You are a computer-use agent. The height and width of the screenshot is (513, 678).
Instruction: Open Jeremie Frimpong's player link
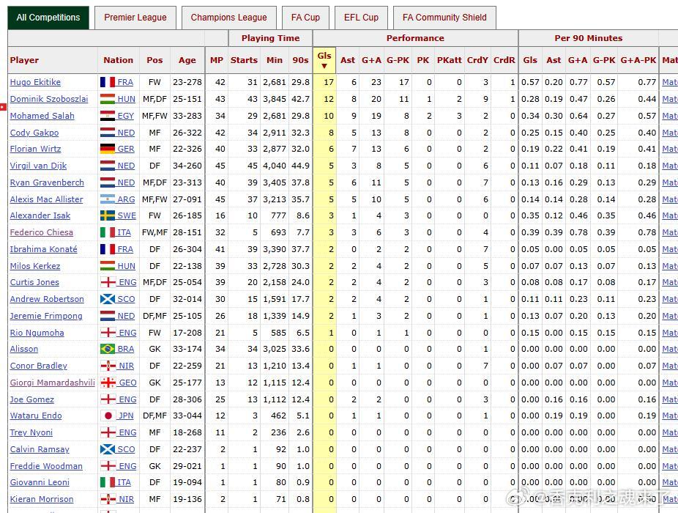pyautogui.click(x=46, y=316)
